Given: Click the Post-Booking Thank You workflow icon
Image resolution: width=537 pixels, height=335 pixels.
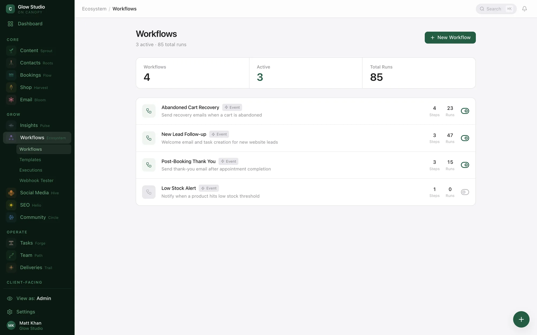Looking at the screenshot, I should [149, 165].
